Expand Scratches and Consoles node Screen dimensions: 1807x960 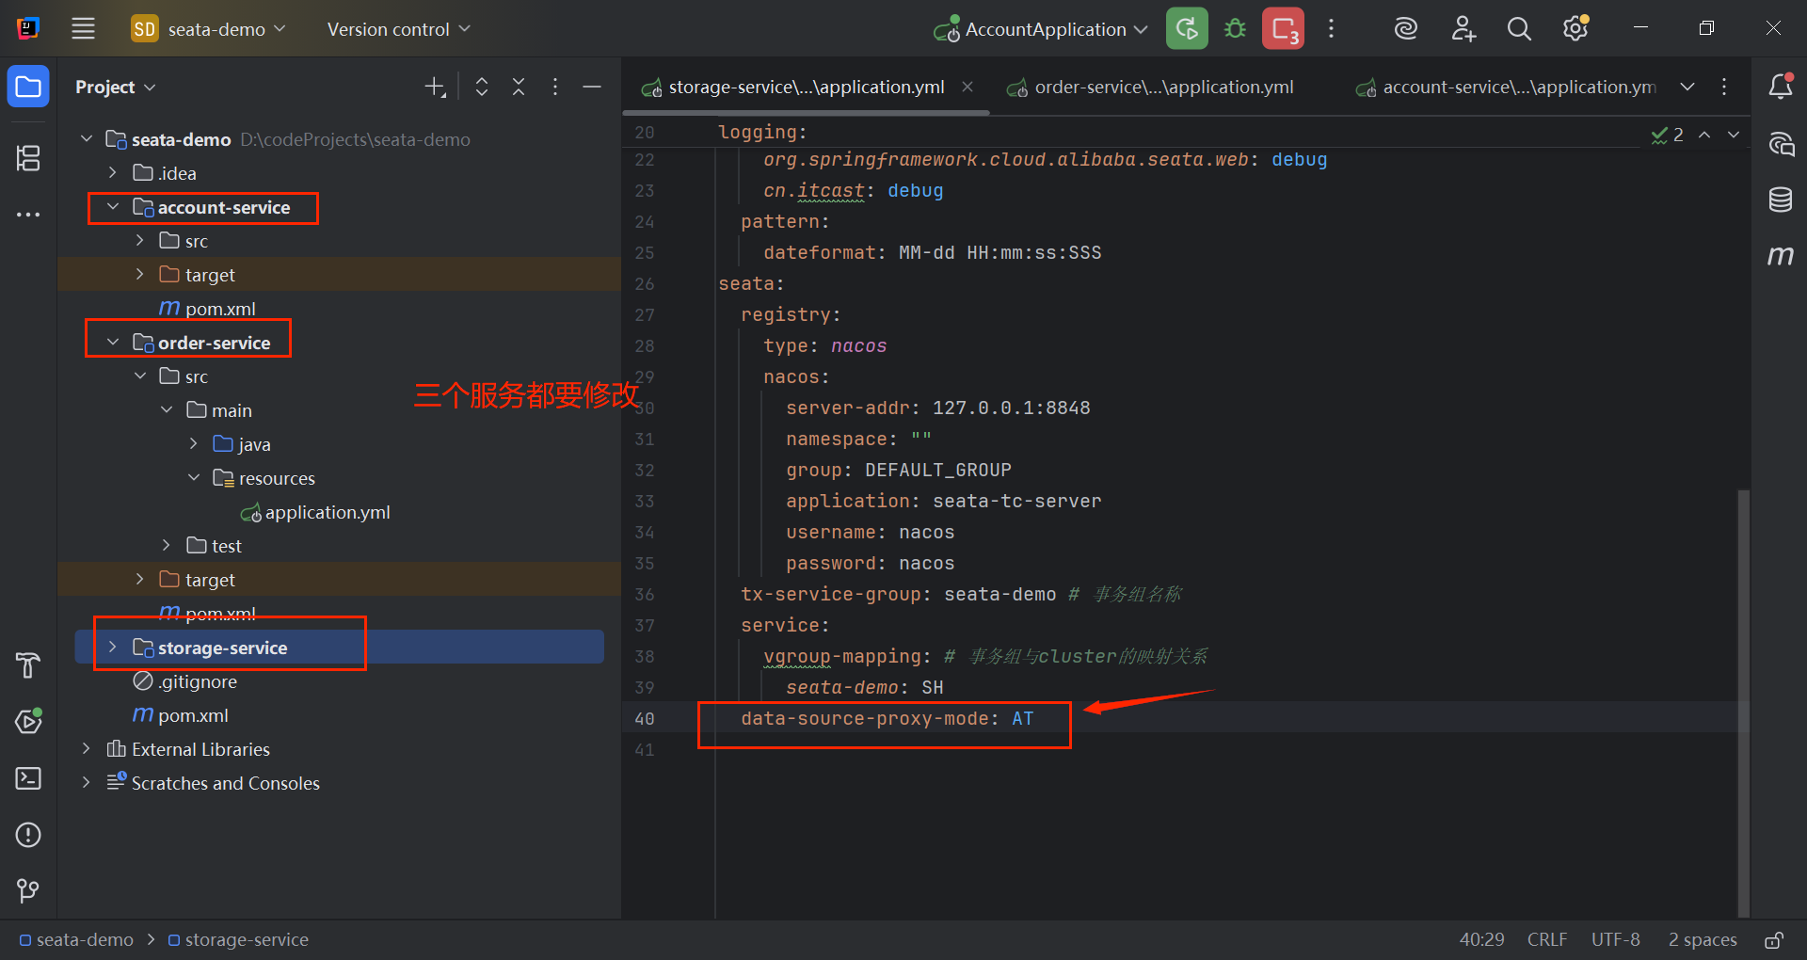pyautogui.click(x=87, y=783)
